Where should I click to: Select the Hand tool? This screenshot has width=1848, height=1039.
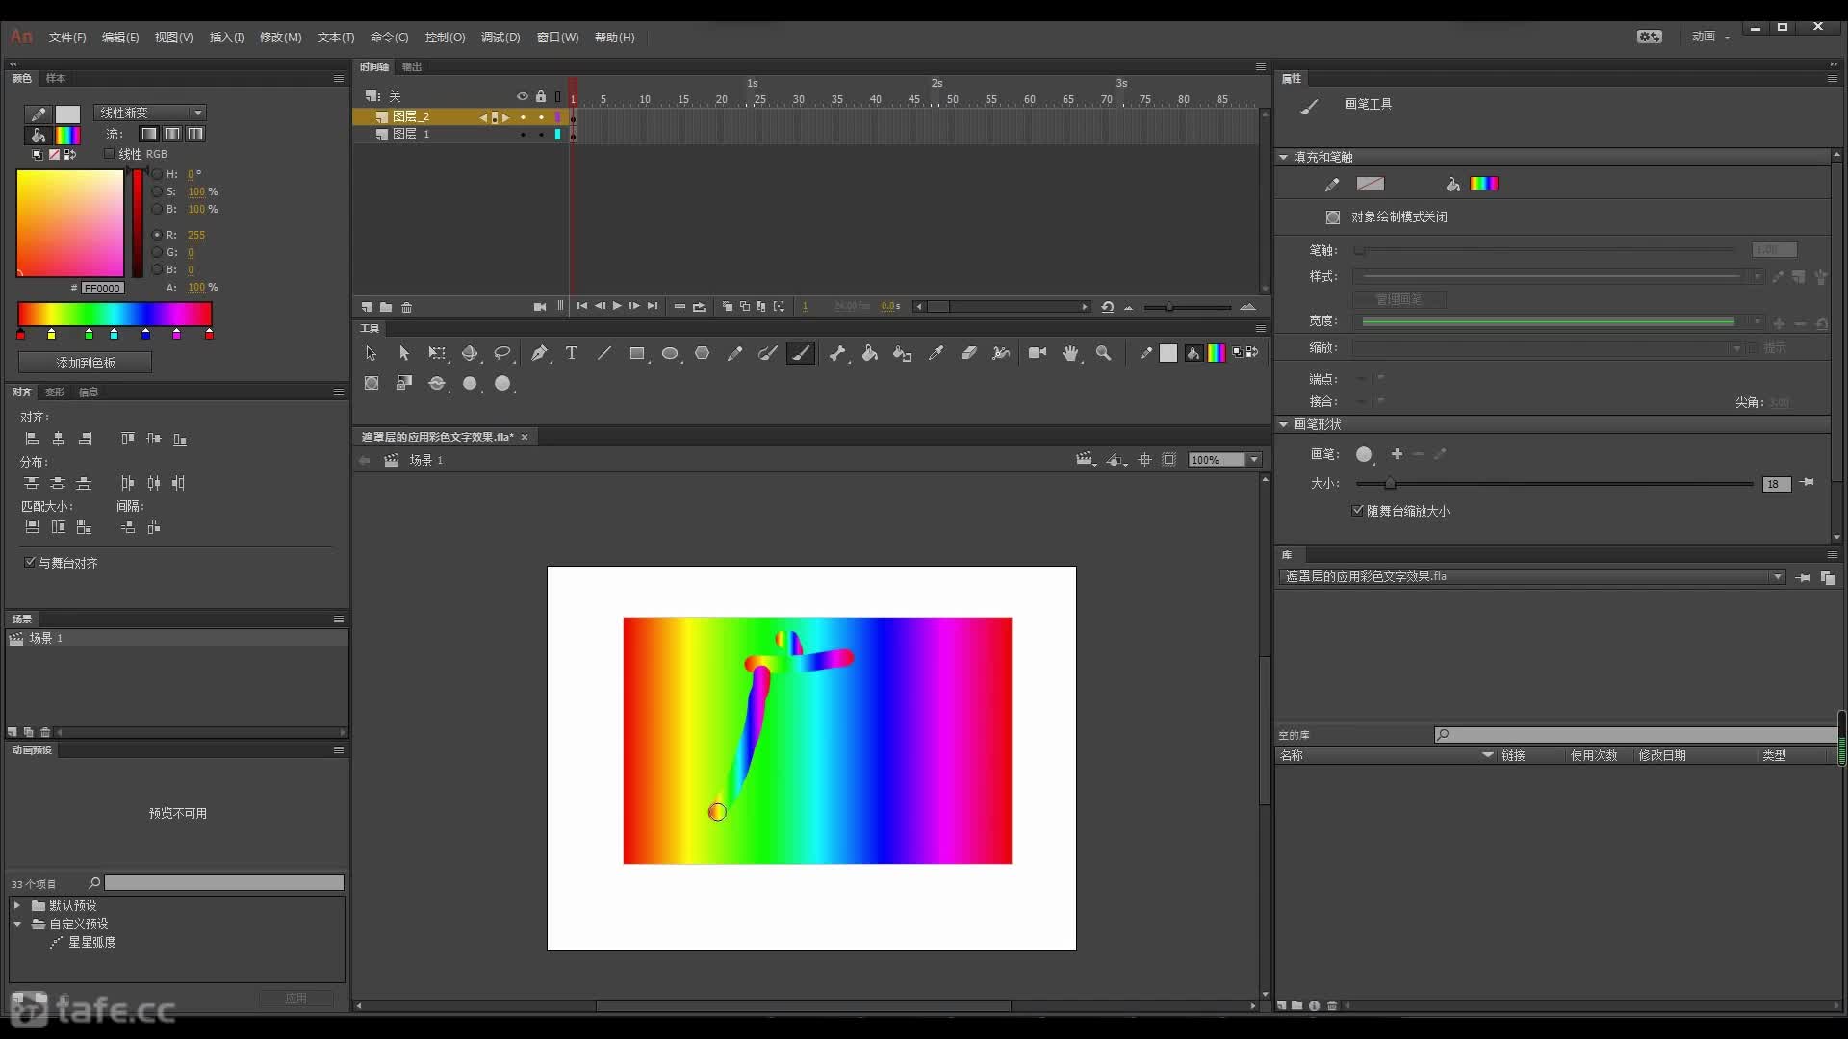click(x=1070, y=354)
